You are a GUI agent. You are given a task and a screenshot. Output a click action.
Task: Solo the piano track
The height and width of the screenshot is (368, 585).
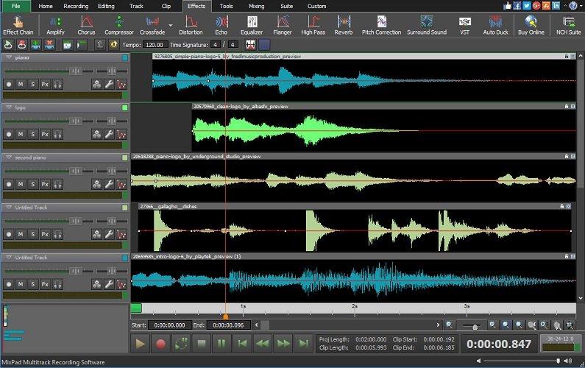pyautogui.click(x=33, y=85)
